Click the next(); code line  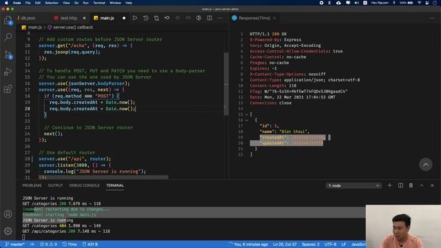click(53, 134)
